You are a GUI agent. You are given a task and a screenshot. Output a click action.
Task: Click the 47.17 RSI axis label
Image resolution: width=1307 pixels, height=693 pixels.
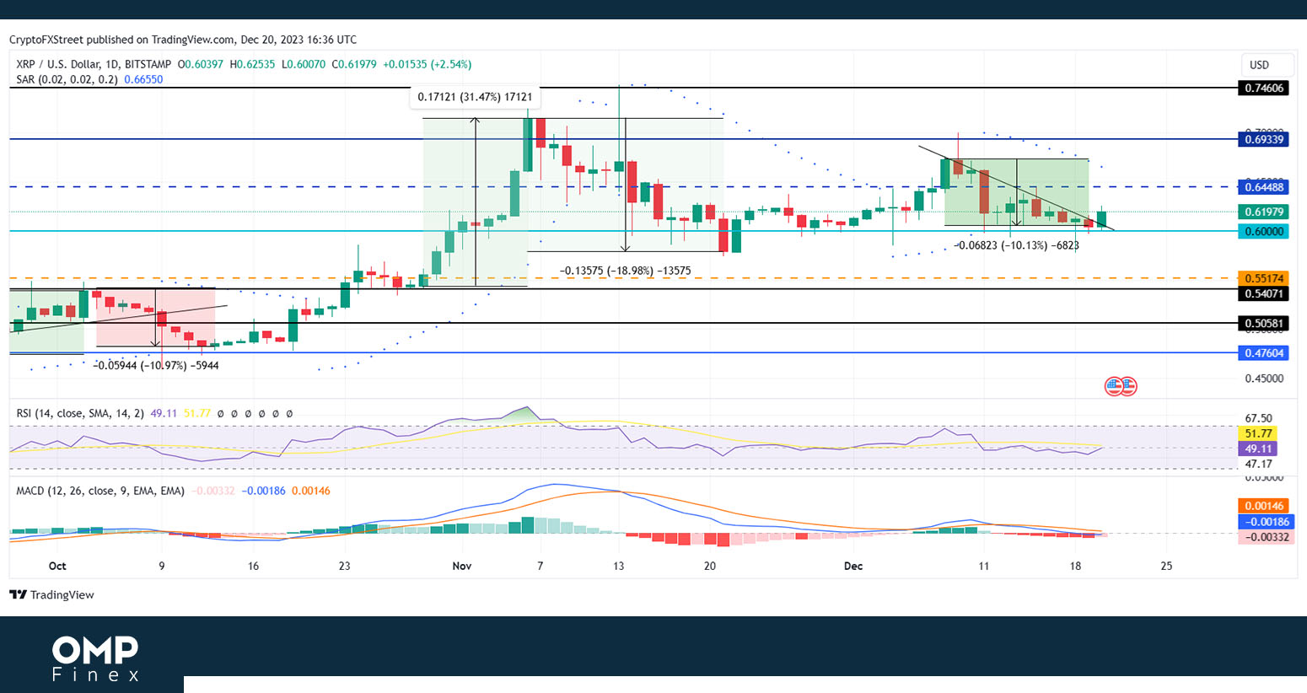(x=1259, y=464)
